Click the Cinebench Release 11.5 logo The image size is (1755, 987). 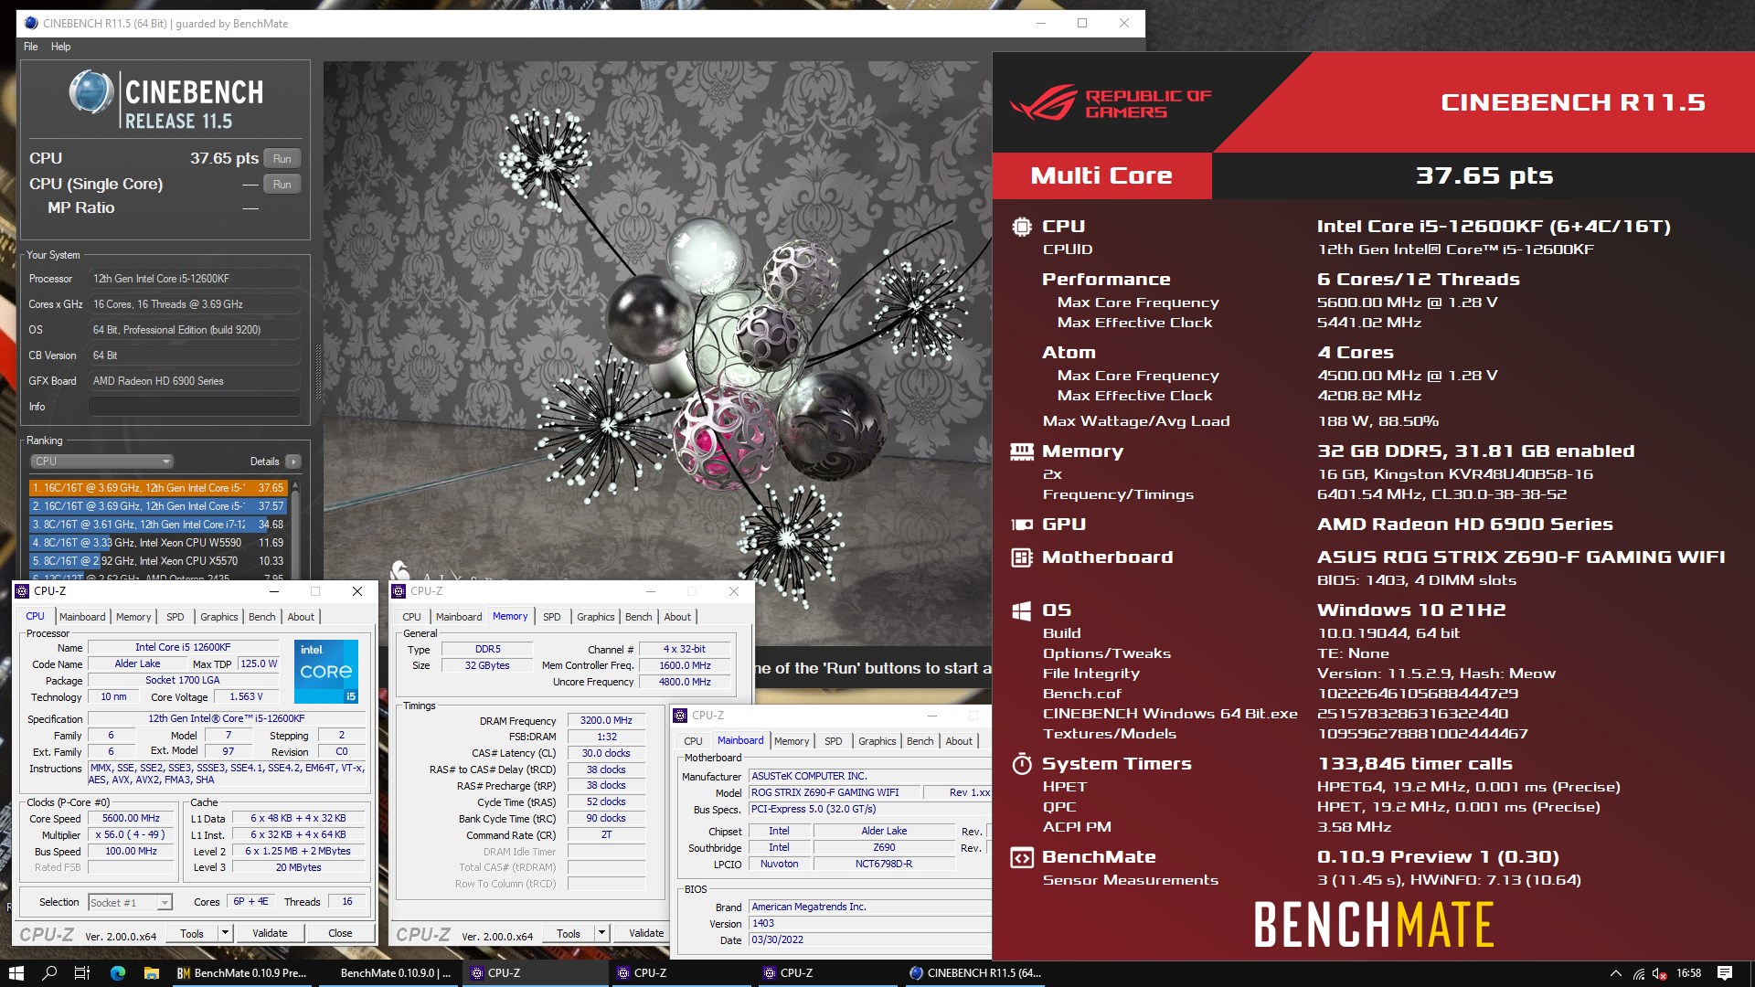[x=165, y=101]
